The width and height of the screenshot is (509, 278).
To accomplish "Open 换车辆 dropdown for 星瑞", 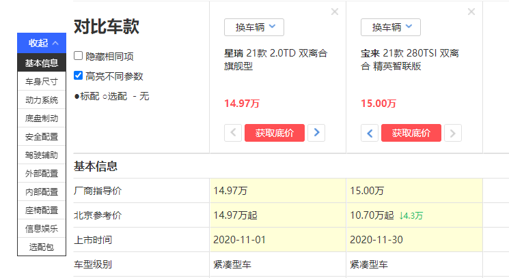I will [x=254, y=27].
